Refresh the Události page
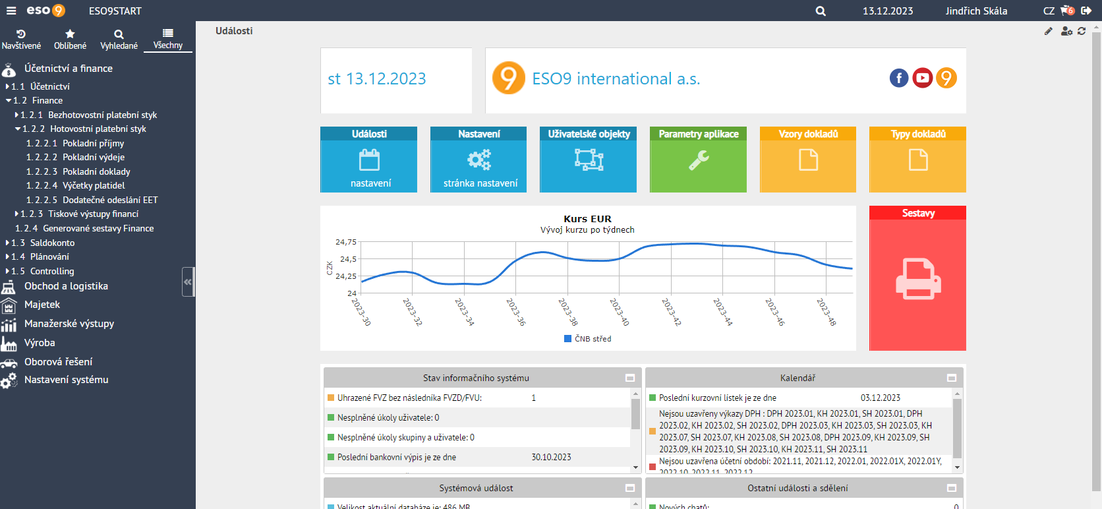The image size is (1102, 509). 1082,31
